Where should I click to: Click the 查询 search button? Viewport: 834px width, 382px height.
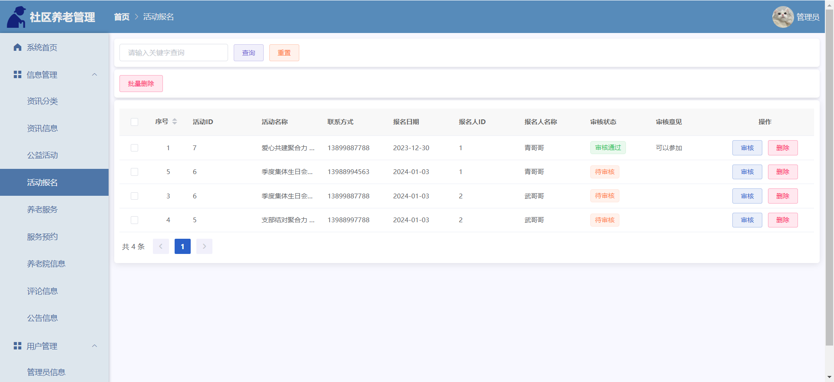click(x=248, y=53)
